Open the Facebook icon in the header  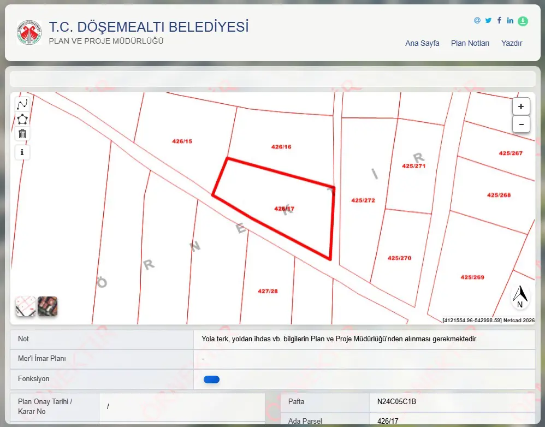[499, 21]
